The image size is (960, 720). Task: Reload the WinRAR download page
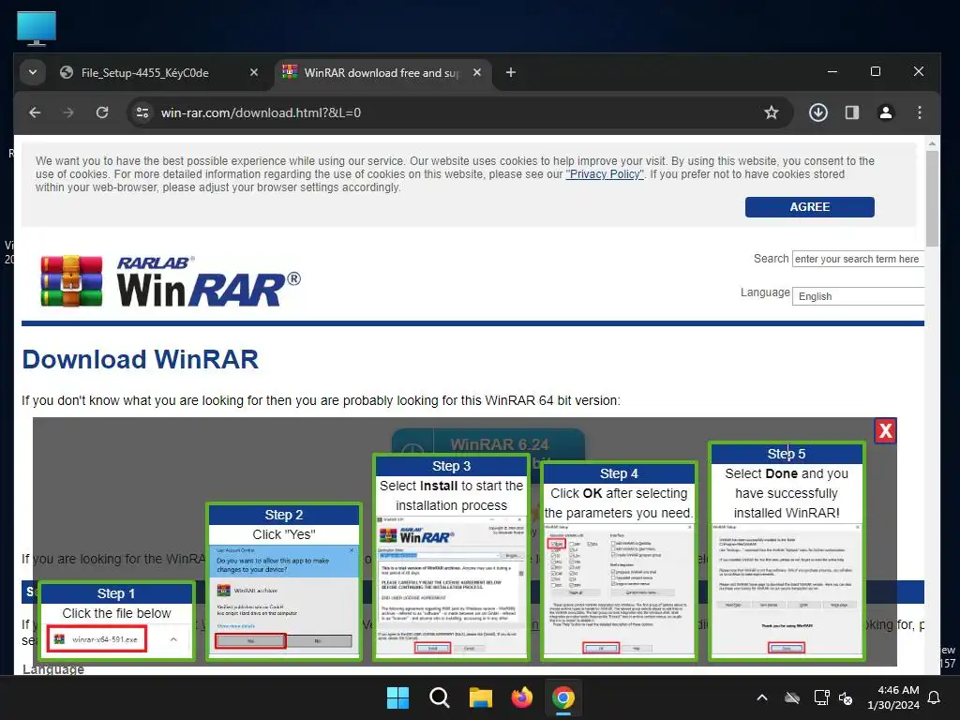click(102, 112)
